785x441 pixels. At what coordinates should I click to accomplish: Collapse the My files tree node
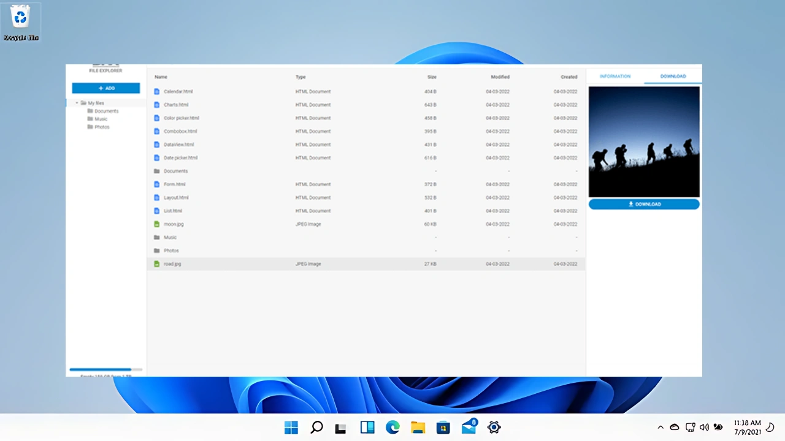click(x=77, y=103)
